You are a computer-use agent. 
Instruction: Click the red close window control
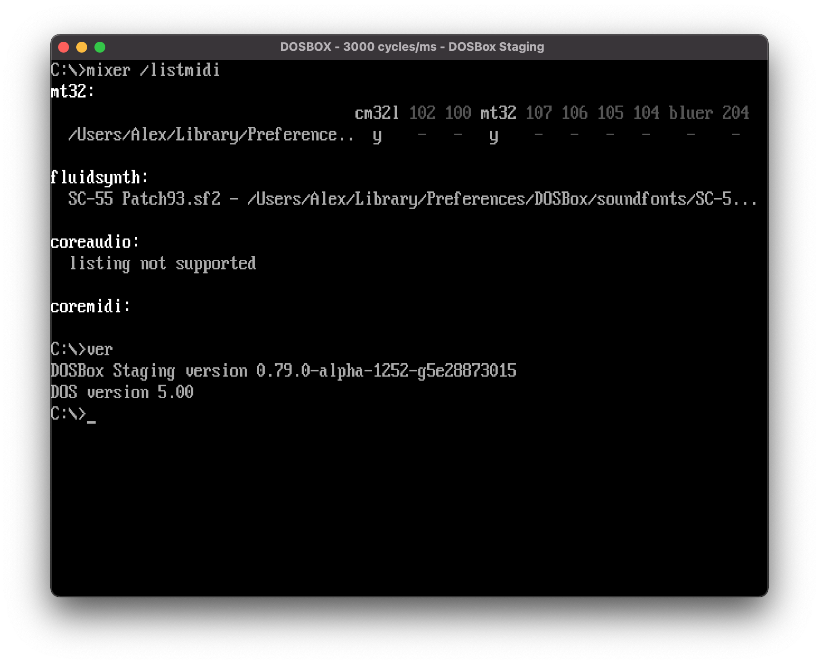tap(64, 47)
